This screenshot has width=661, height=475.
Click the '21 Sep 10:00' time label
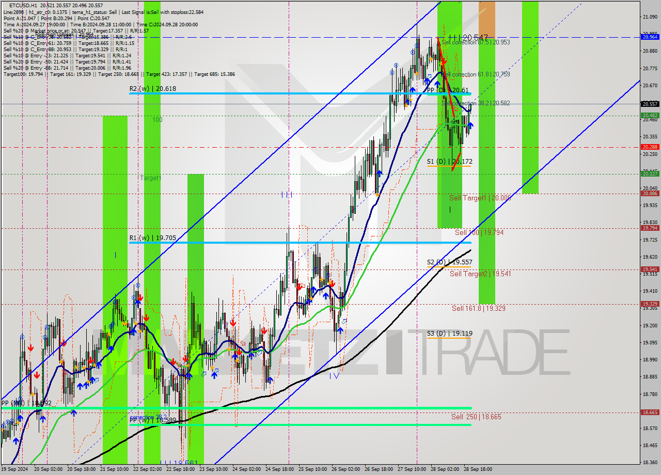coord(115,469)
